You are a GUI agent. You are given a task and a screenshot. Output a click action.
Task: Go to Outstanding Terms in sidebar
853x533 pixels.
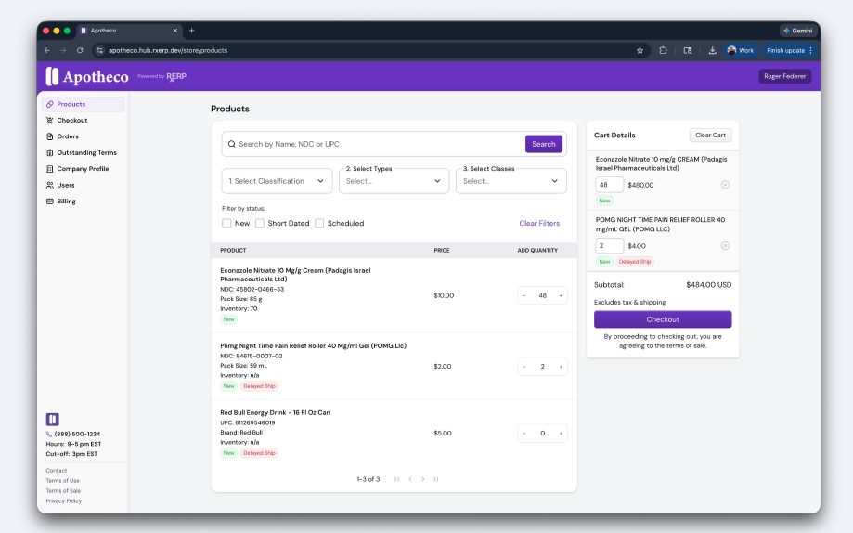click(x=86, y=152)
